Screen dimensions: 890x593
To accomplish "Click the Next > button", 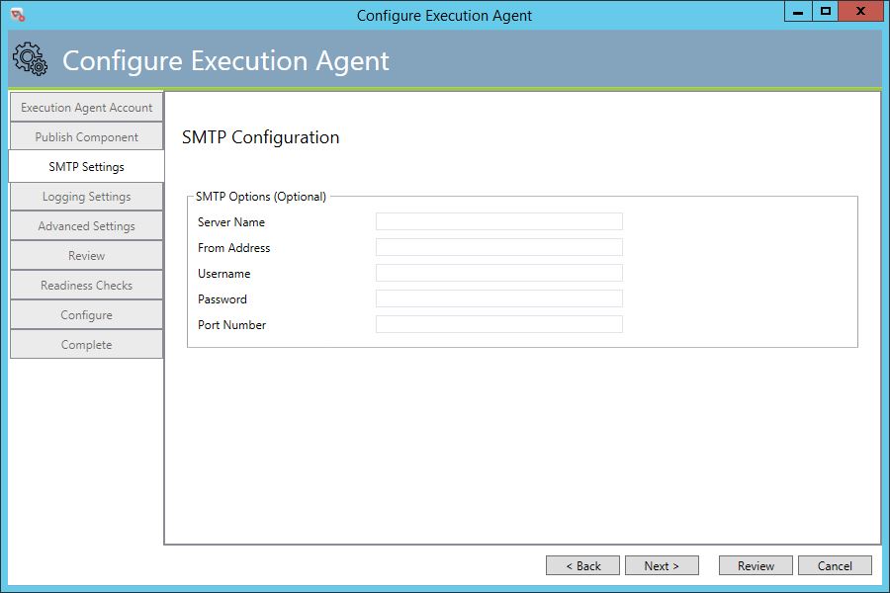I will (x=662, y=565).
